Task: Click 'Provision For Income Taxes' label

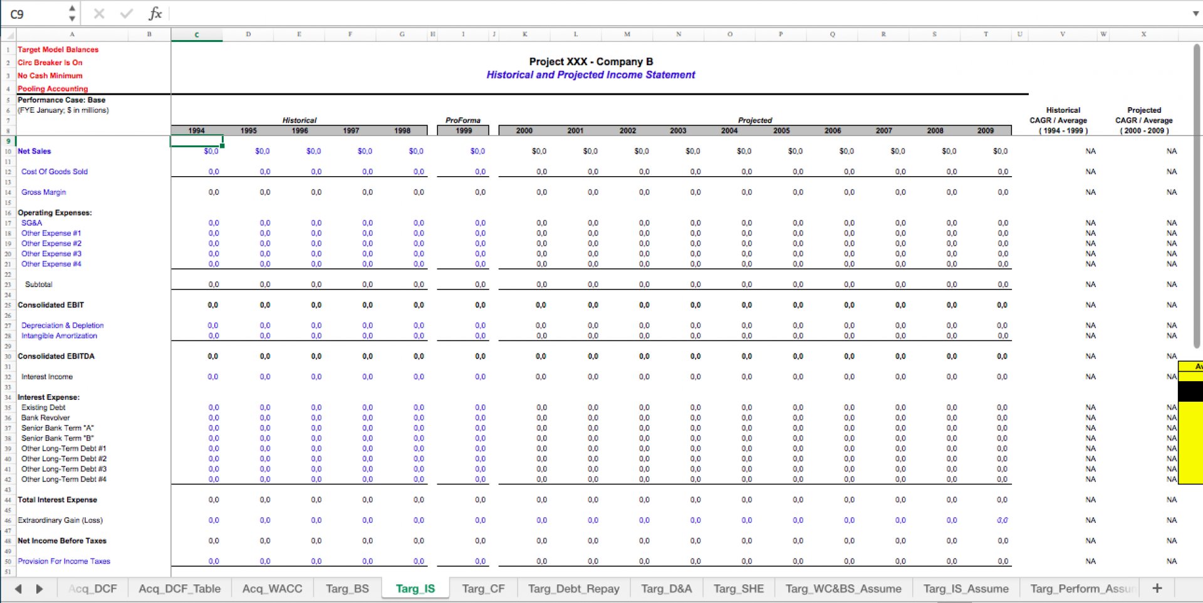Action: (x=64, y=562)
